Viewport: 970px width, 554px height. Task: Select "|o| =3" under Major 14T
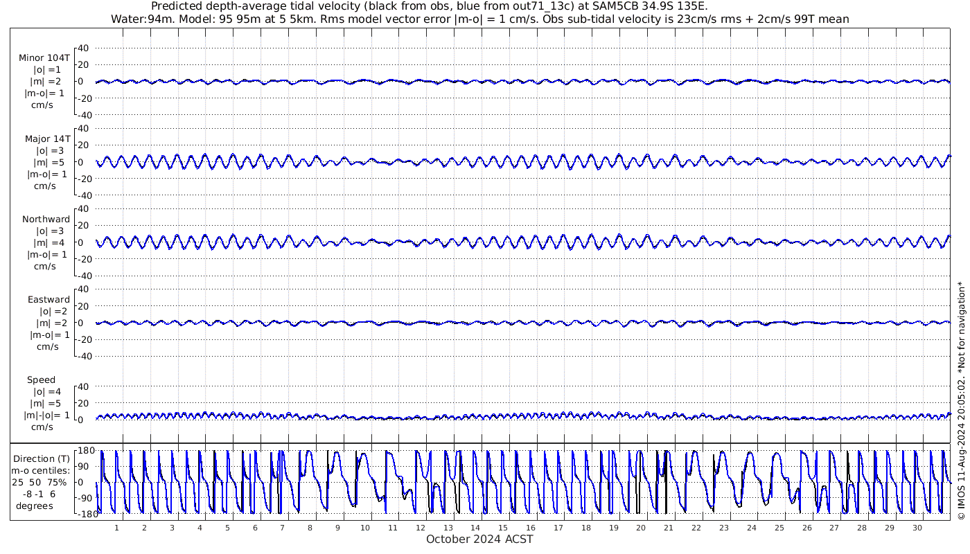(x=50, y=150)
